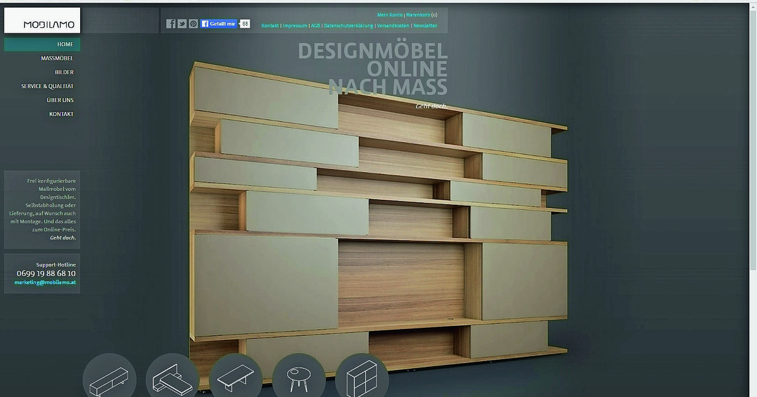Click the marketing@mobilamo.at email link

45,283
